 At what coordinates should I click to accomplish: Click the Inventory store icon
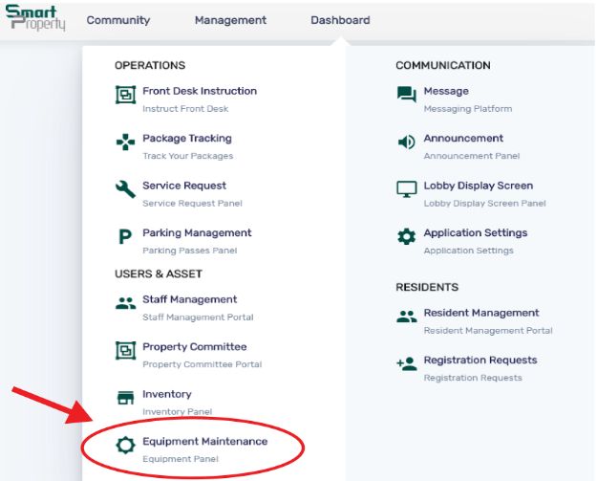coord(125,398)
